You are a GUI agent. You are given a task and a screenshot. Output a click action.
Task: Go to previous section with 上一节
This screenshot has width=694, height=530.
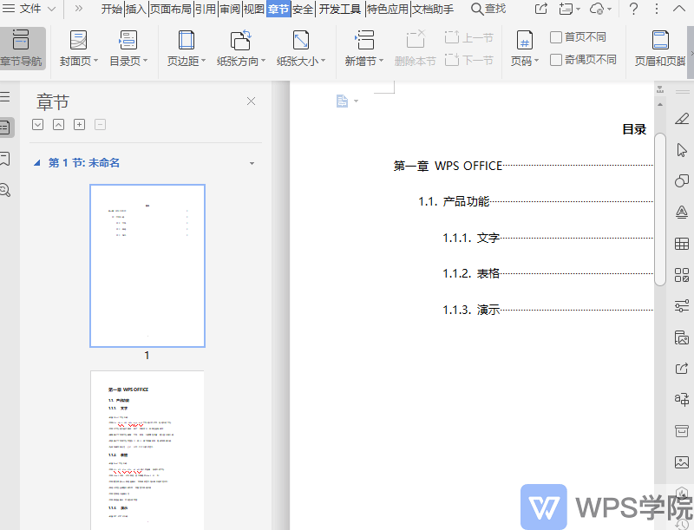click(x=468, y=37)
